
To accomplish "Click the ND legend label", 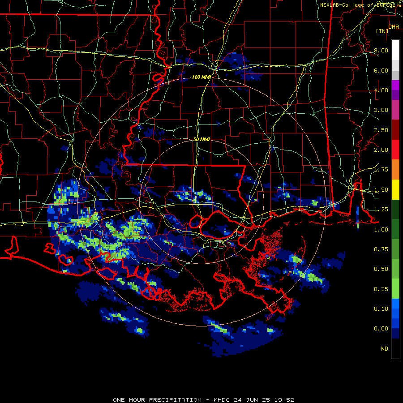I will coord(385,349).
